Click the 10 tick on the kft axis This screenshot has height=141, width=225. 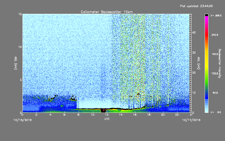(194, 93)
